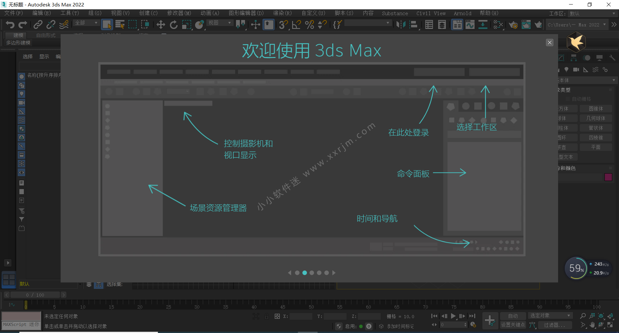Image resolution: width=619 pixels, height=333 pixels.
Task: Select the last welcome slide dot
Action: (x=327, y=273)
